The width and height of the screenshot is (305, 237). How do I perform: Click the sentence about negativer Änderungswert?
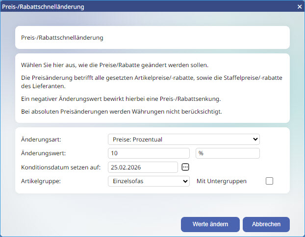pos(121,99)
